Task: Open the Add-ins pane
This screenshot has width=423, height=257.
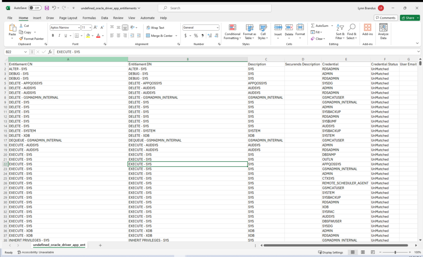Action: tap(367, 30)
